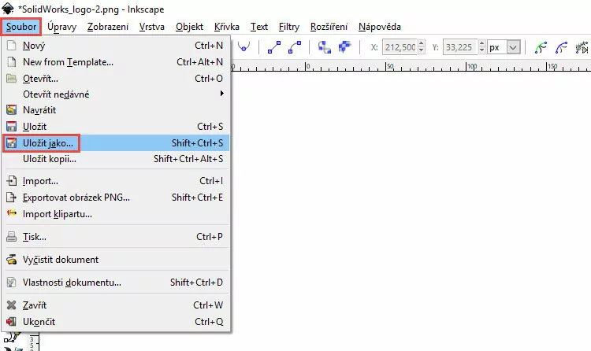Click the Navrátit revert icon

12,111
